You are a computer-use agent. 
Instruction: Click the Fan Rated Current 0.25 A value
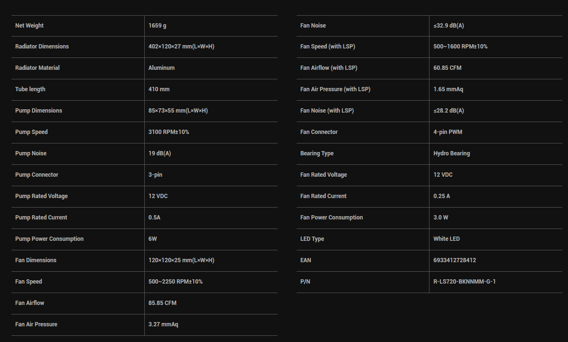(x=441, y=196)
